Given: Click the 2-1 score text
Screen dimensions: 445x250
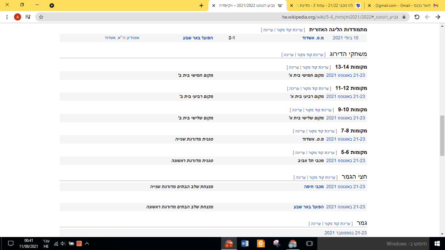Looking at the screenshot, I should tap(232, 38).
